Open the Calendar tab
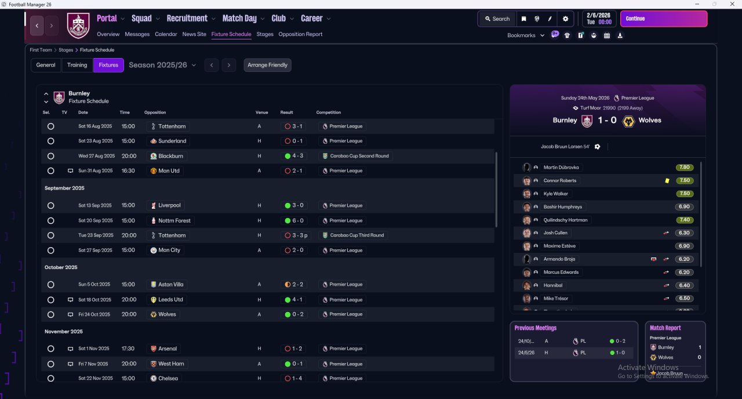 pos(166,34)
